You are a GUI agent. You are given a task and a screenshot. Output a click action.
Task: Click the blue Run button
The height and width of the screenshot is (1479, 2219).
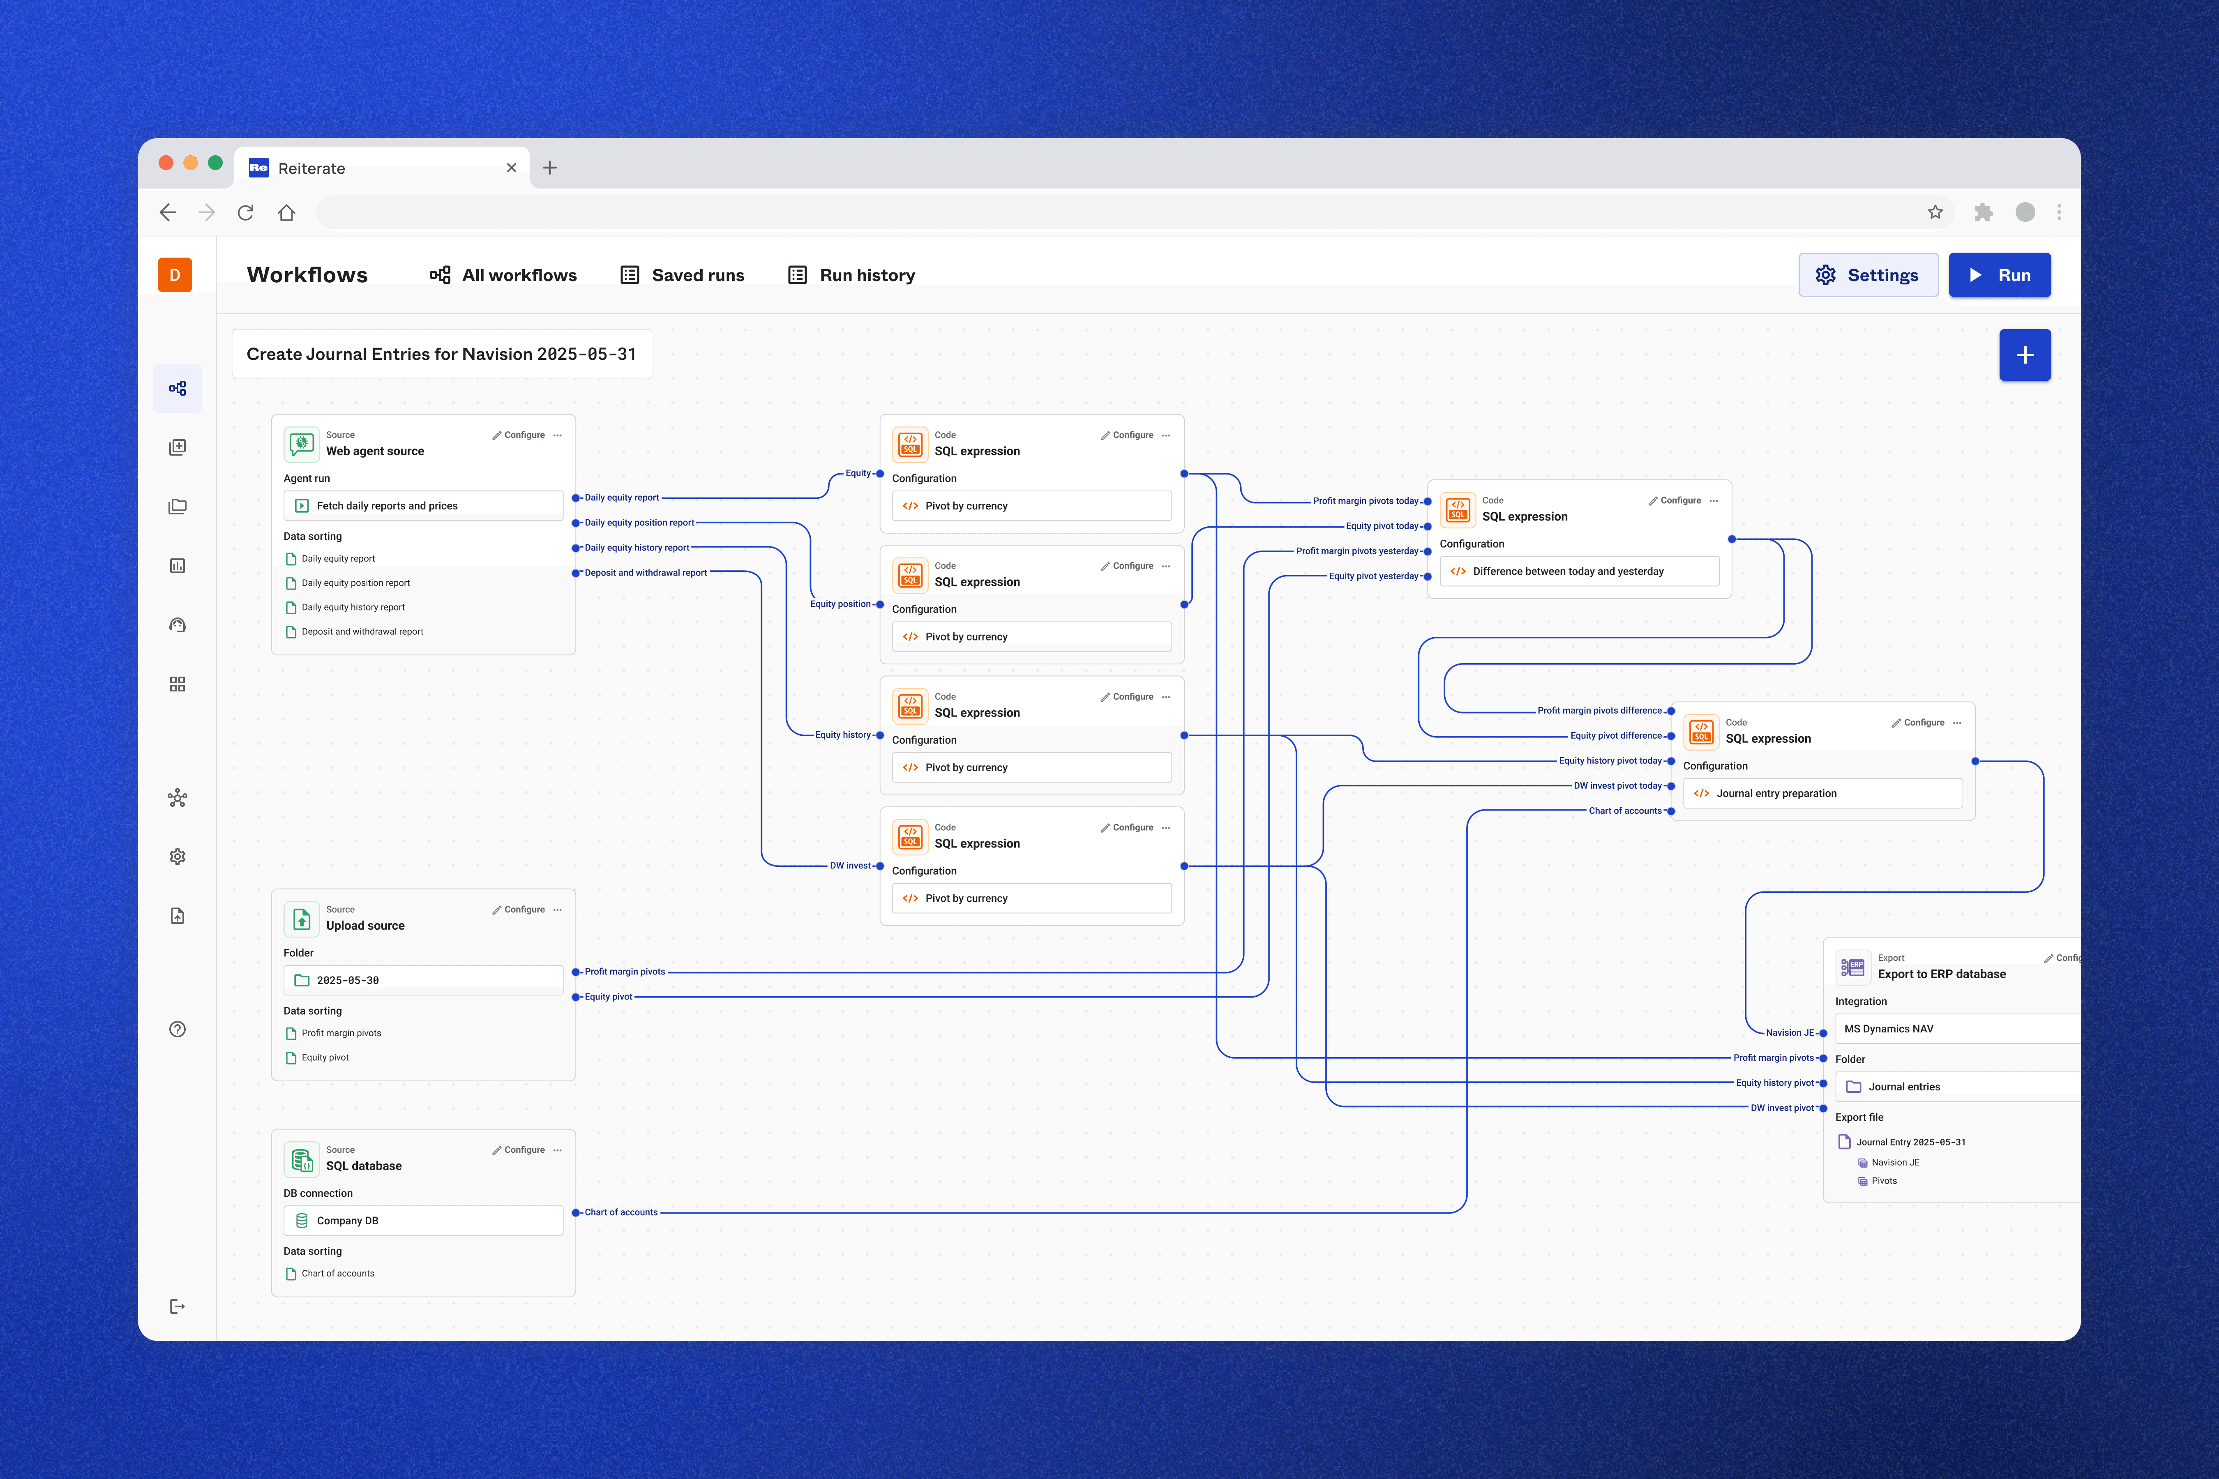pos(1999,274)
